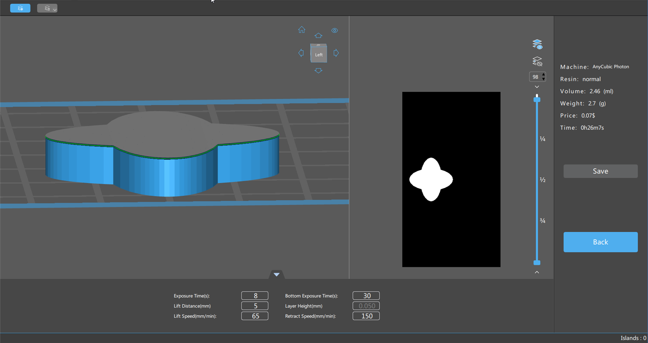Click the Back button
This screenshot has width=648, height=343.
click(x=600, y=242)
